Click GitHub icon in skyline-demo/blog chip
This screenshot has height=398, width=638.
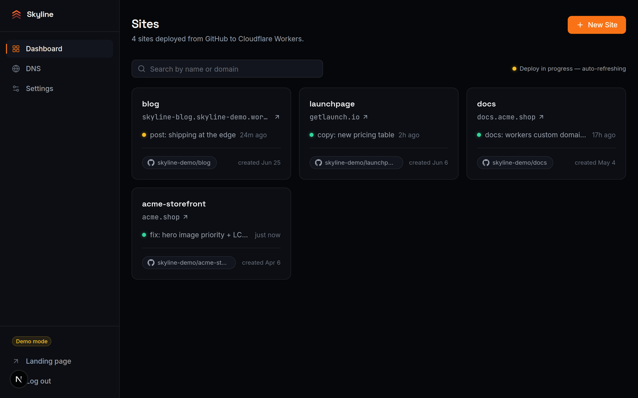pos(151,163)
